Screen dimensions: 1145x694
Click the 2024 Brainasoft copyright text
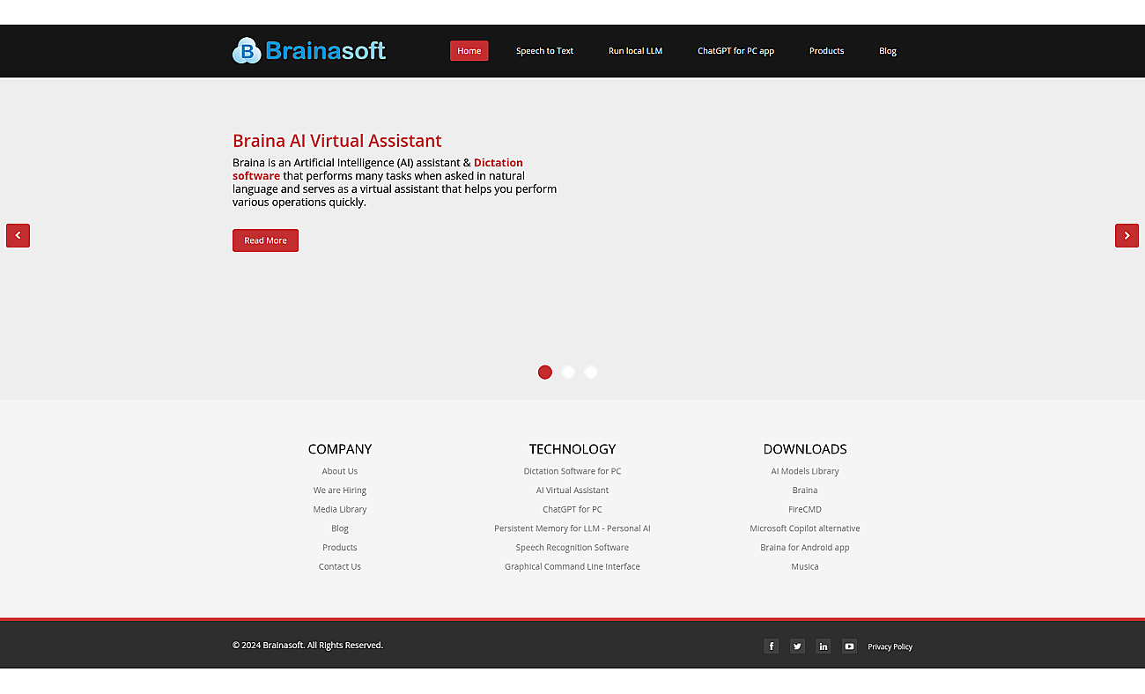coord(307,646)
